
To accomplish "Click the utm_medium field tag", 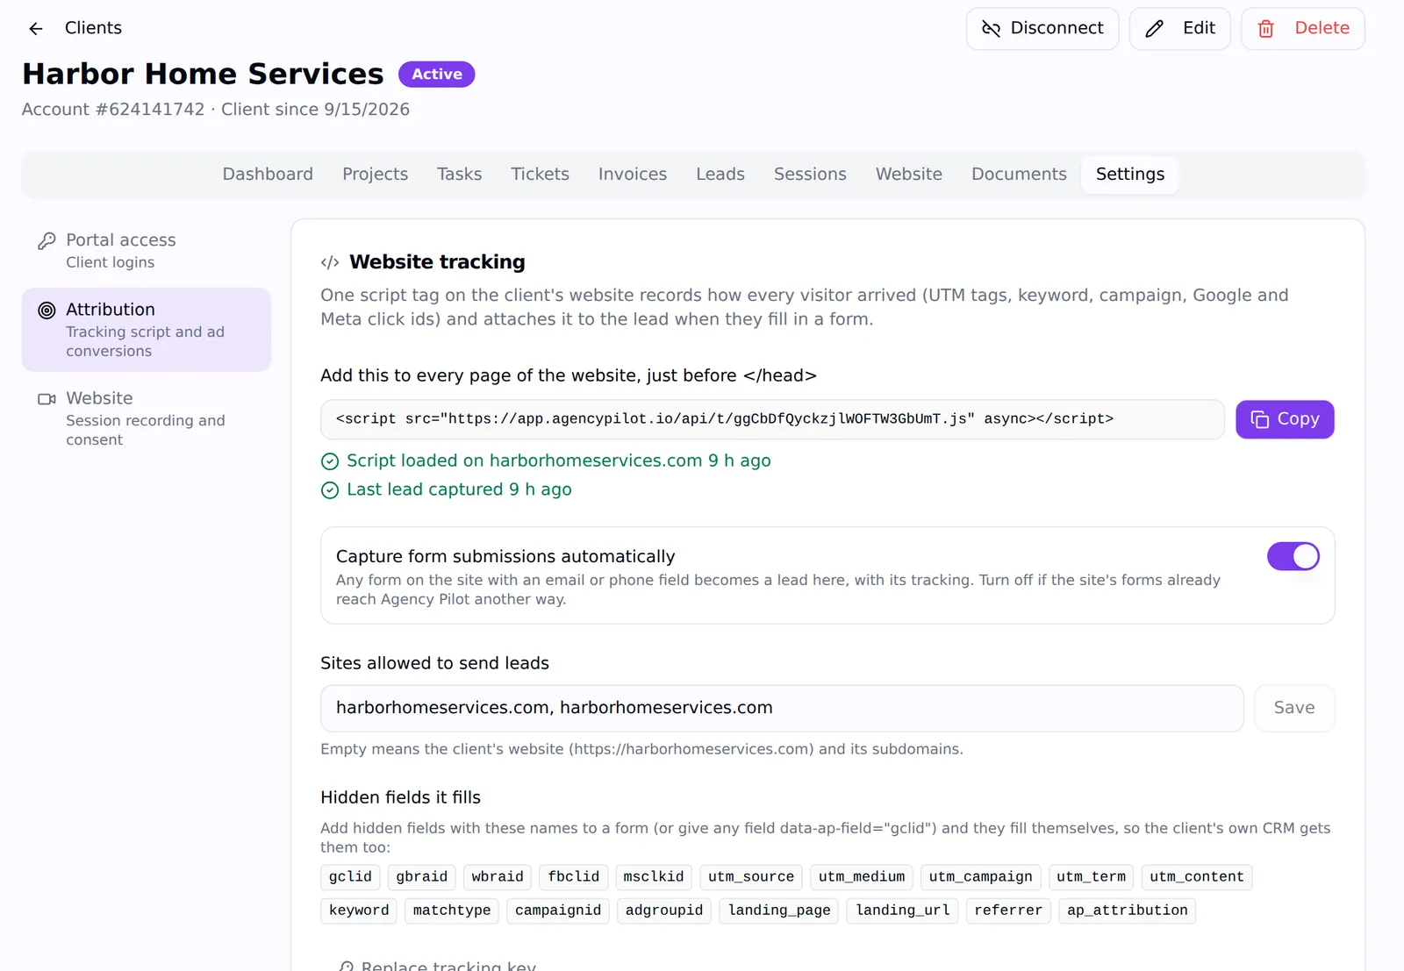I will (x=862, y=877).
